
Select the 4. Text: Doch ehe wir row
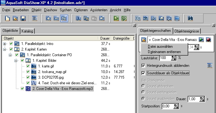click(67, 83)
